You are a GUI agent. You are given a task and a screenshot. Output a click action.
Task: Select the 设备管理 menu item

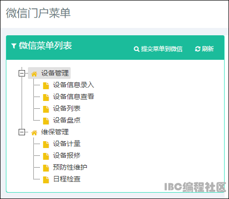55,73
